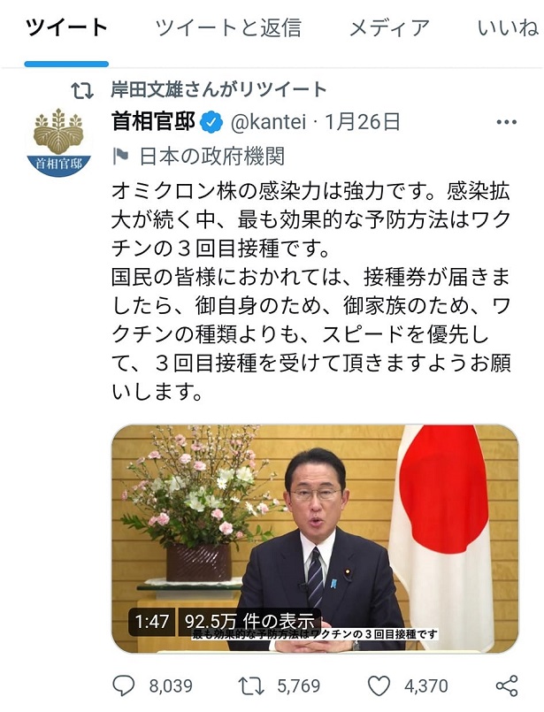Open the 首相官邸 account name

coord(154,122)
